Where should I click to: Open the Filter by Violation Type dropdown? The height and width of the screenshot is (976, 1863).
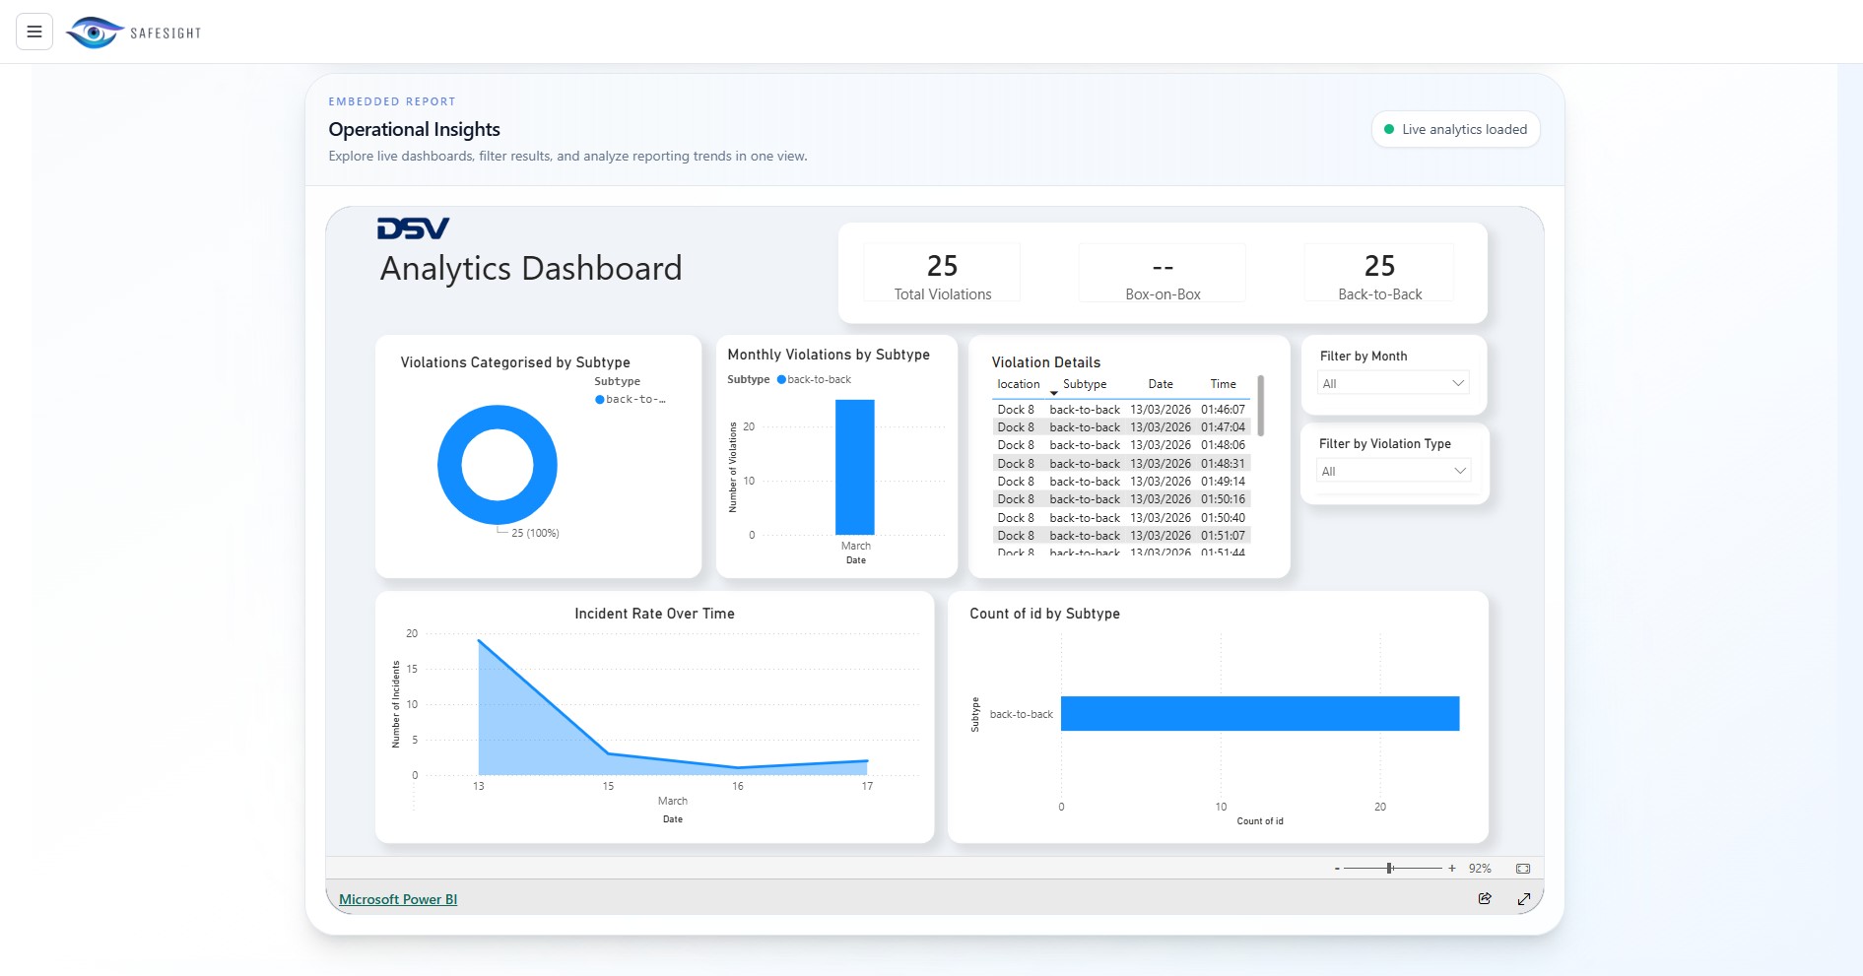click(1393, 471)
